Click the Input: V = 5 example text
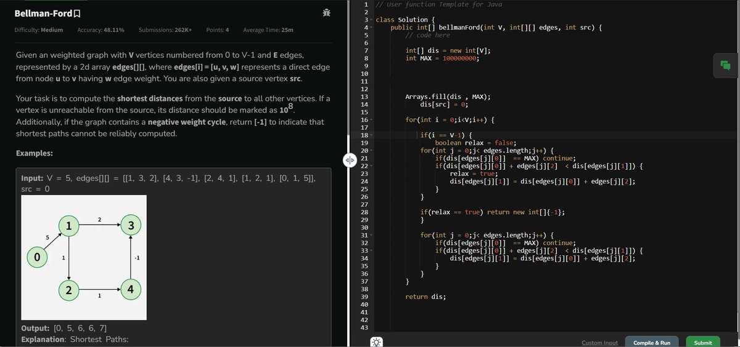Viewport: 740px width, 347px height. pyautogui.click(x=169, y=184)
